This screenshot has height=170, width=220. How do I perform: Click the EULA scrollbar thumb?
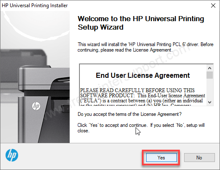point(209,75)
